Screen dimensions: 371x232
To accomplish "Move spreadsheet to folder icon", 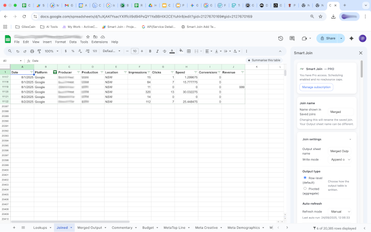I will point(95,37).
